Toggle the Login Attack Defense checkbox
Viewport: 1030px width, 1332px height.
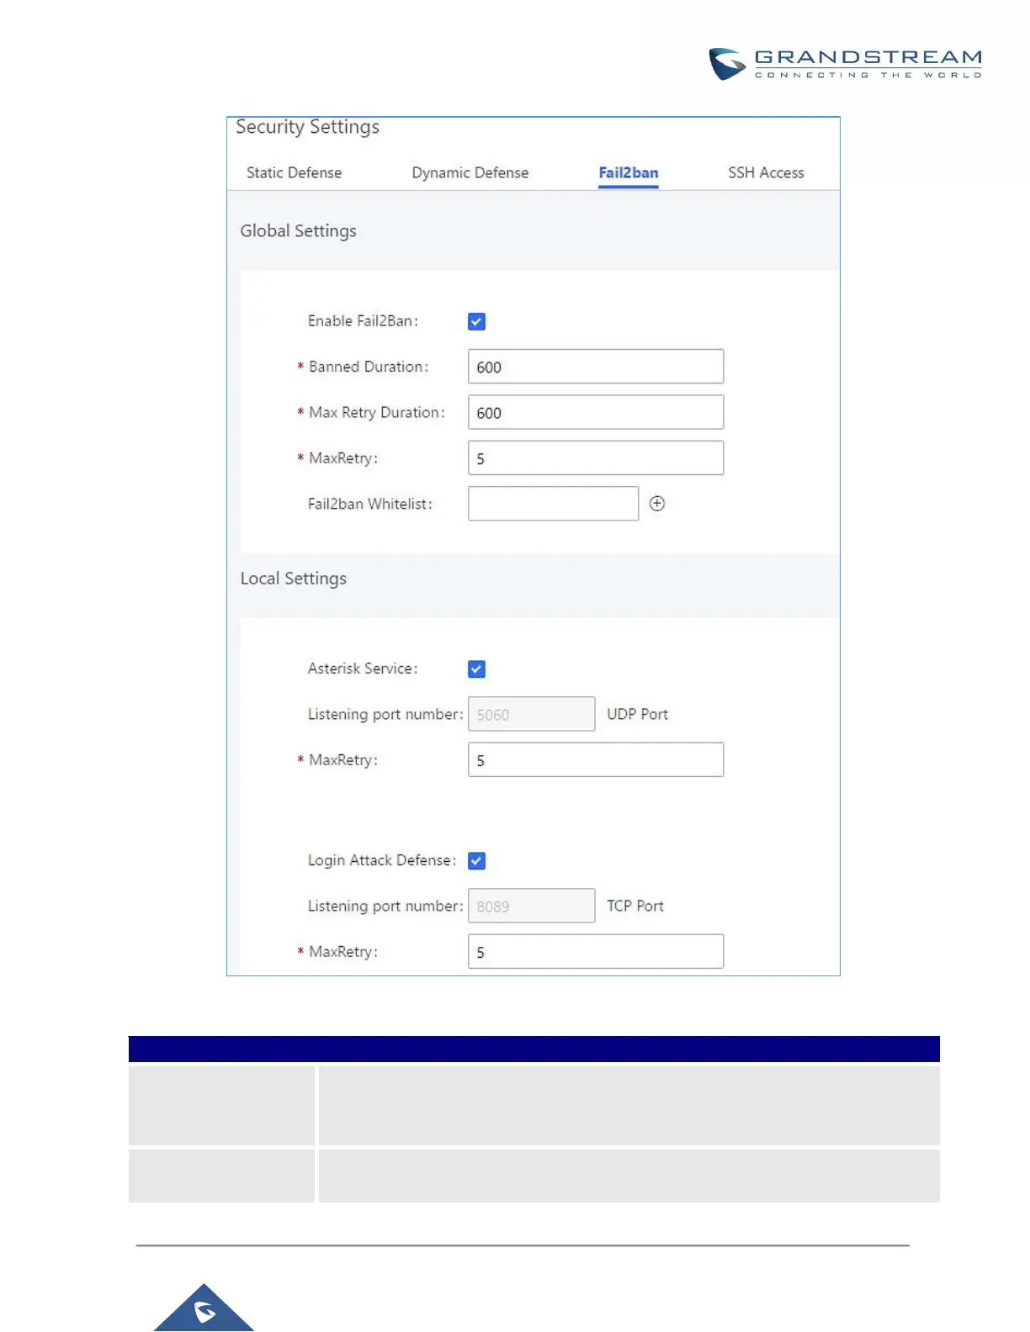coord(476,860)
